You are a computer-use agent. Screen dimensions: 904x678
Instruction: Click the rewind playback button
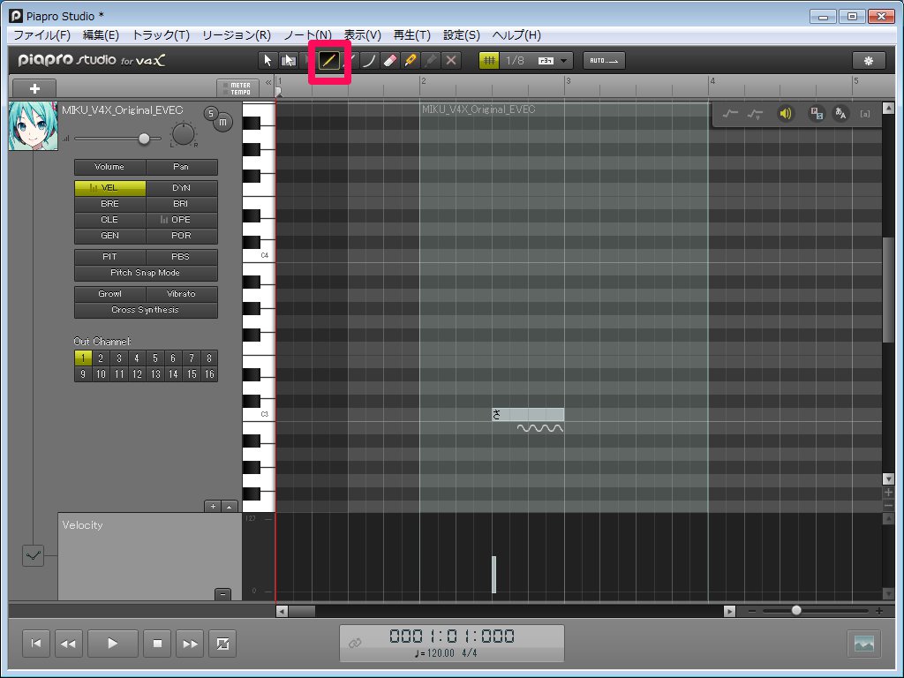click(68, 644)
